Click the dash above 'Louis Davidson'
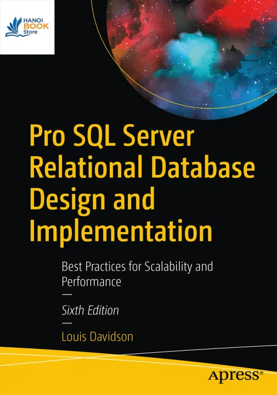The image size is (277, 395). 67,323
